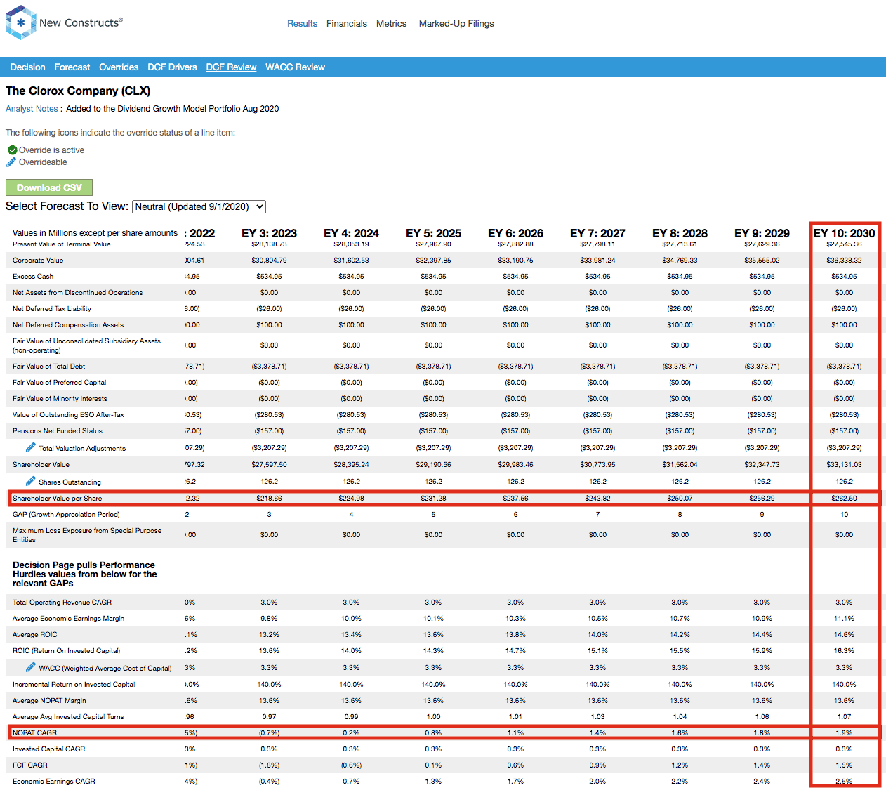The width and height of the screenshot is (886, 790).
Task: Click the override pencil icon for Shares Outstanding
Action: (x=31, y=481)
